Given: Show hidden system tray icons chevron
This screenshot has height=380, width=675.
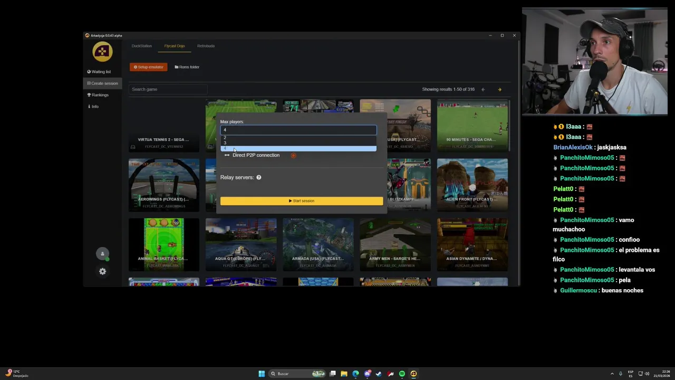Looking at the screenshot, I should click(x=612, y=374).
